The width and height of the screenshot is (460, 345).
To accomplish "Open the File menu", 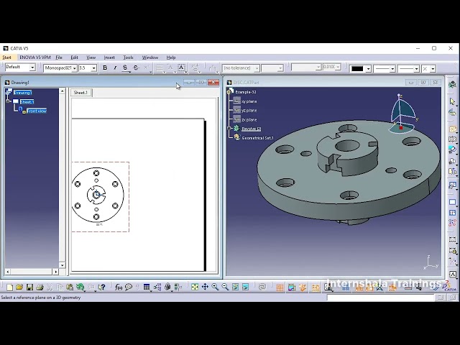I will (x=59, y=57).
